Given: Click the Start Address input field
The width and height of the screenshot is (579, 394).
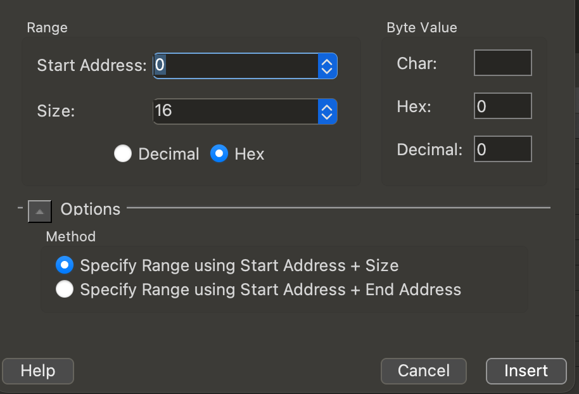Looking at the screenshot, I should coord(234,65).
